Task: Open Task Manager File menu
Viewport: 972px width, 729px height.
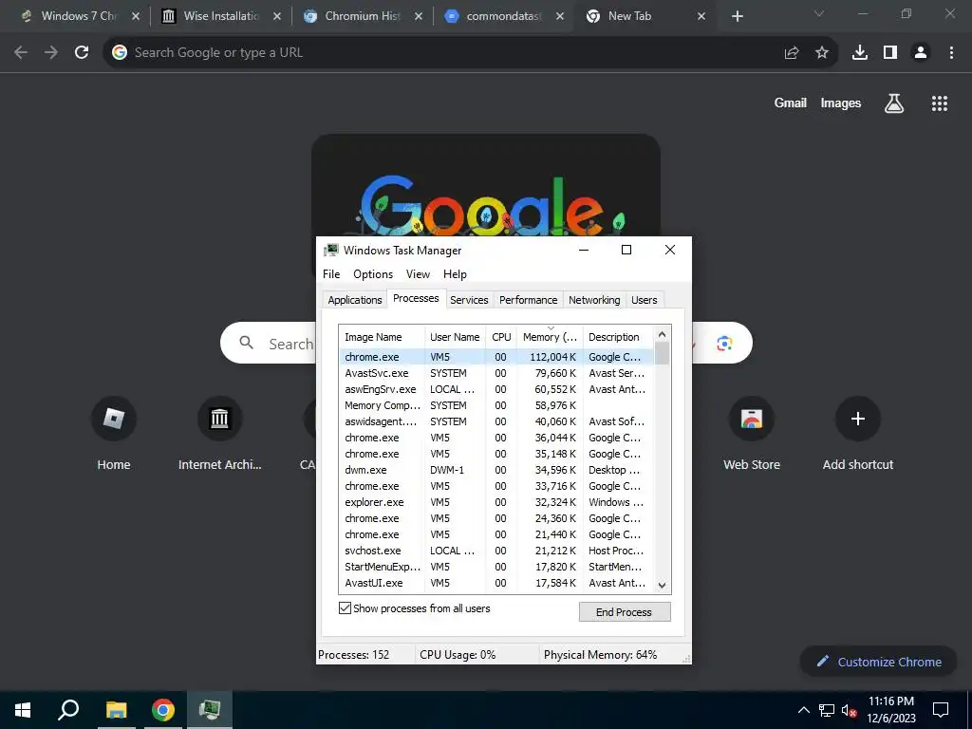Action: pyautogui.click(x=331, y=274)
